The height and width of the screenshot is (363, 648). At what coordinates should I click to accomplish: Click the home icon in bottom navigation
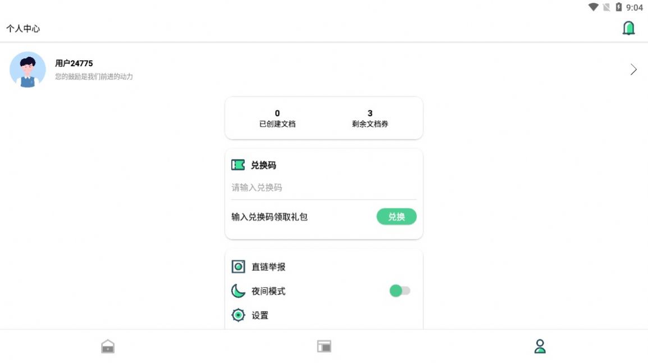108,346
